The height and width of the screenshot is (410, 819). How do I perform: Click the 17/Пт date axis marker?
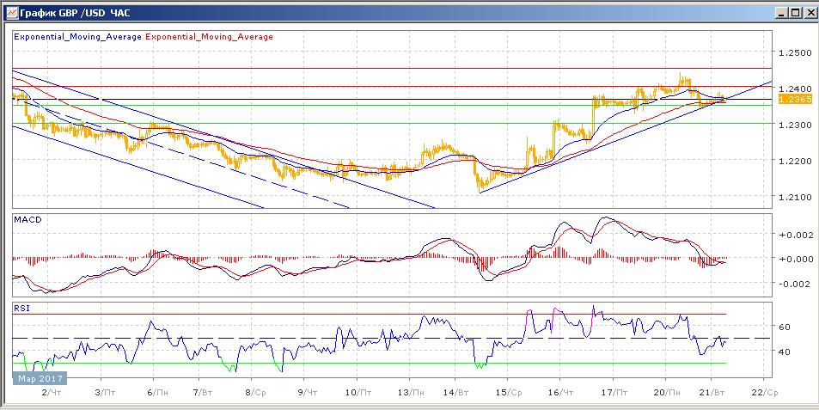click(x=614, y=391)
